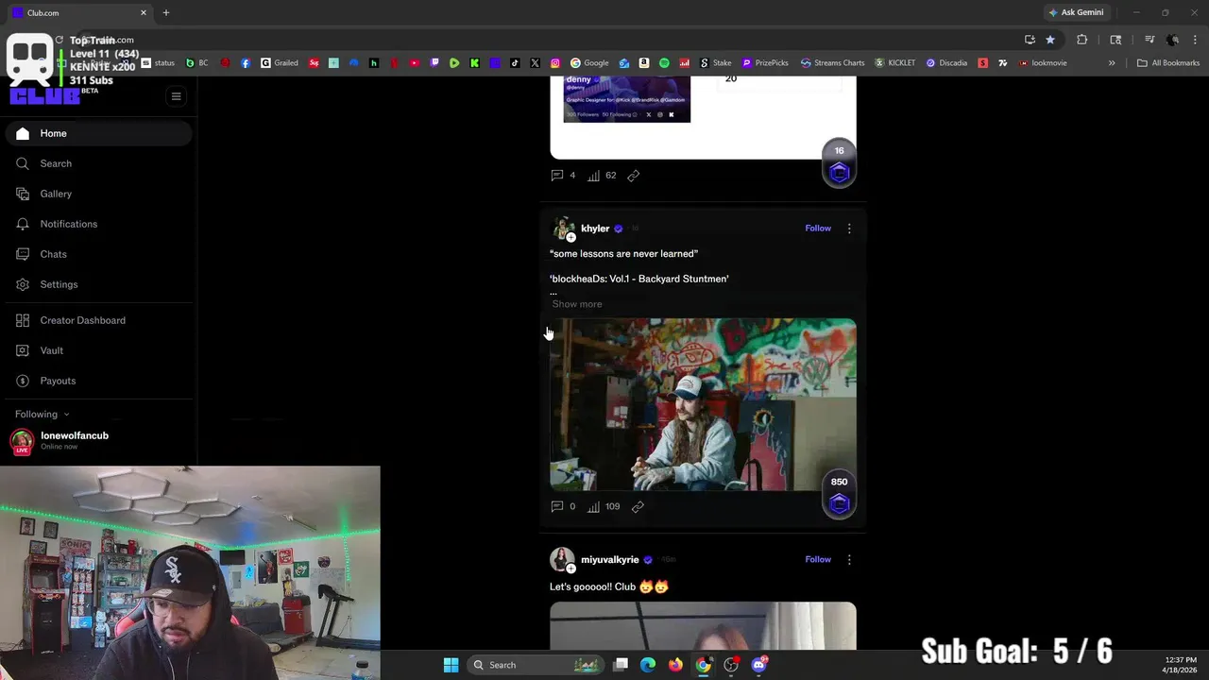Open the Facebook bookmark icon
Viewport: 1209px width, 680px height.
pyautogui.click(x=246, y=63)
